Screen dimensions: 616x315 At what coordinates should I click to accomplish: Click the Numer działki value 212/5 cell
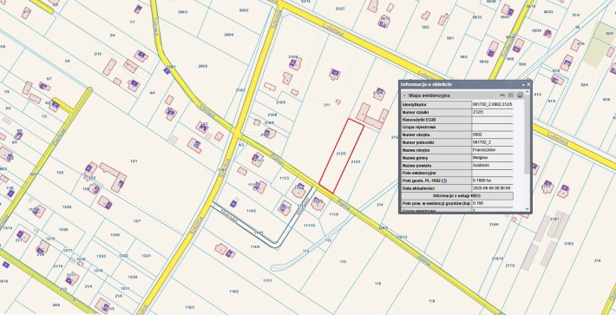coord(493,112)
